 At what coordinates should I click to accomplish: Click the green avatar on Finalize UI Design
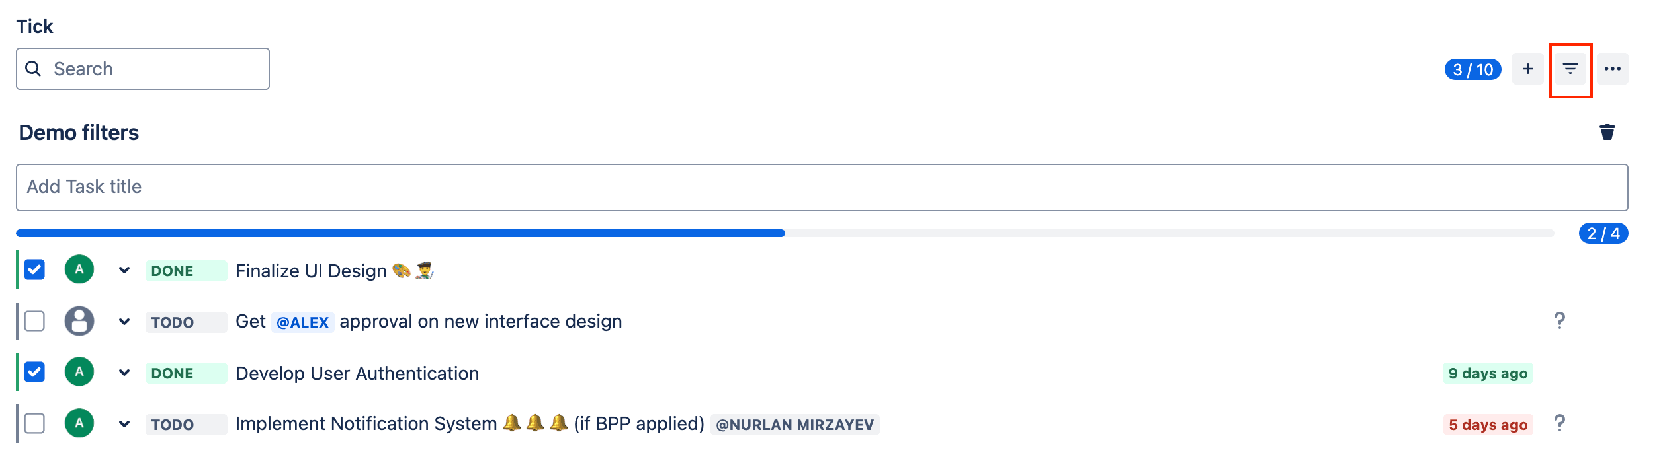click(79, 269)
